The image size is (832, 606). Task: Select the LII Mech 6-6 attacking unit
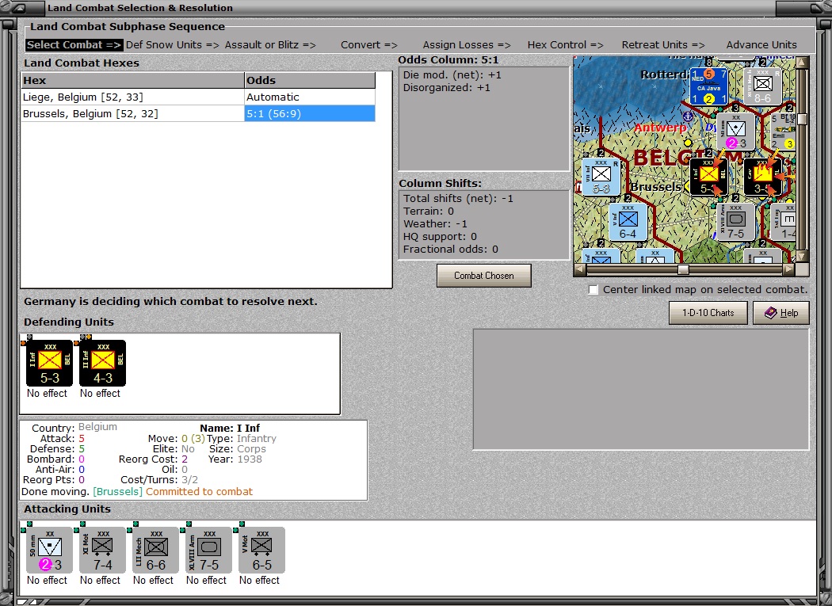click(155, 551)
